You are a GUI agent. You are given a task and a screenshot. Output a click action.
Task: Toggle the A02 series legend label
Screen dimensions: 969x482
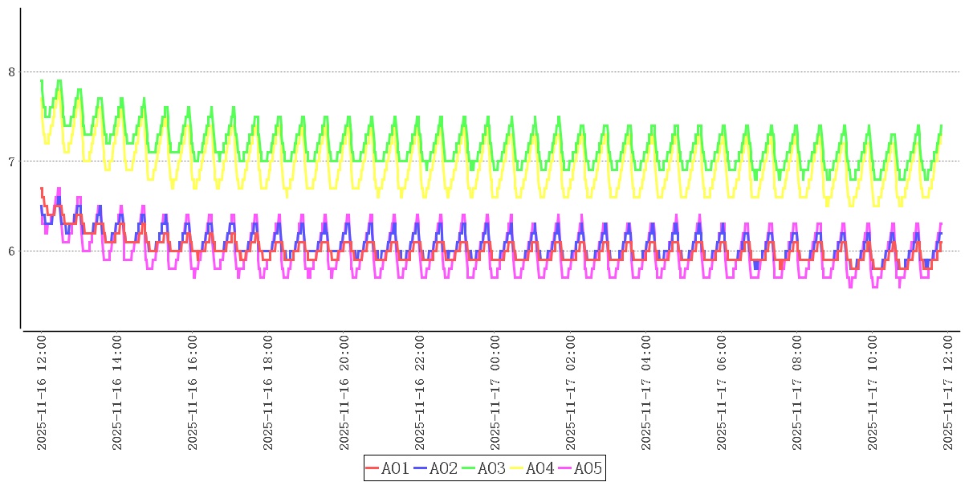tap(443, 468)
